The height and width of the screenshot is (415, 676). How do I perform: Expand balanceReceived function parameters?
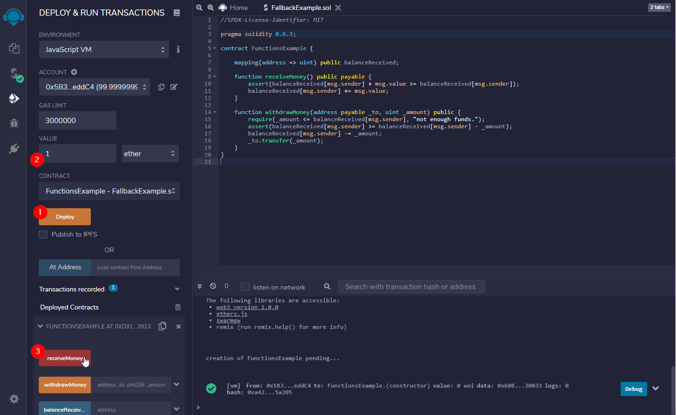[176, 409]
